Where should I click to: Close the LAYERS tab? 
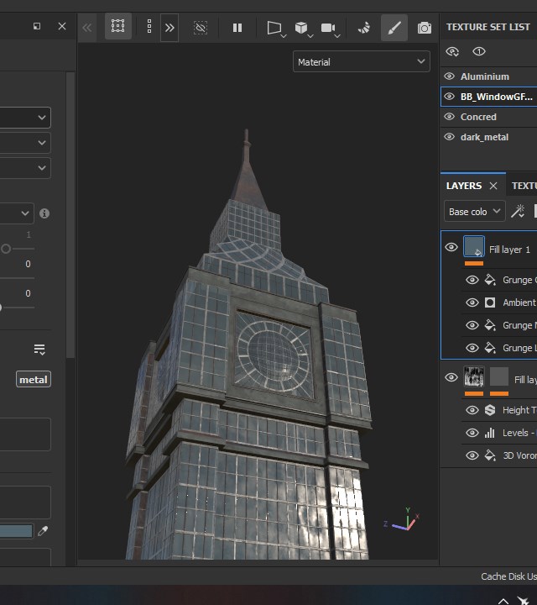click(x=493, y=186)
